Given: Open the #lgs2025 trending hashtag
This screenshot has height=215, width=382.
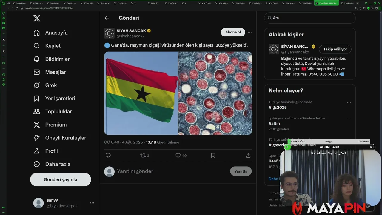Looking at the screenshot, I should pos(278,107).
